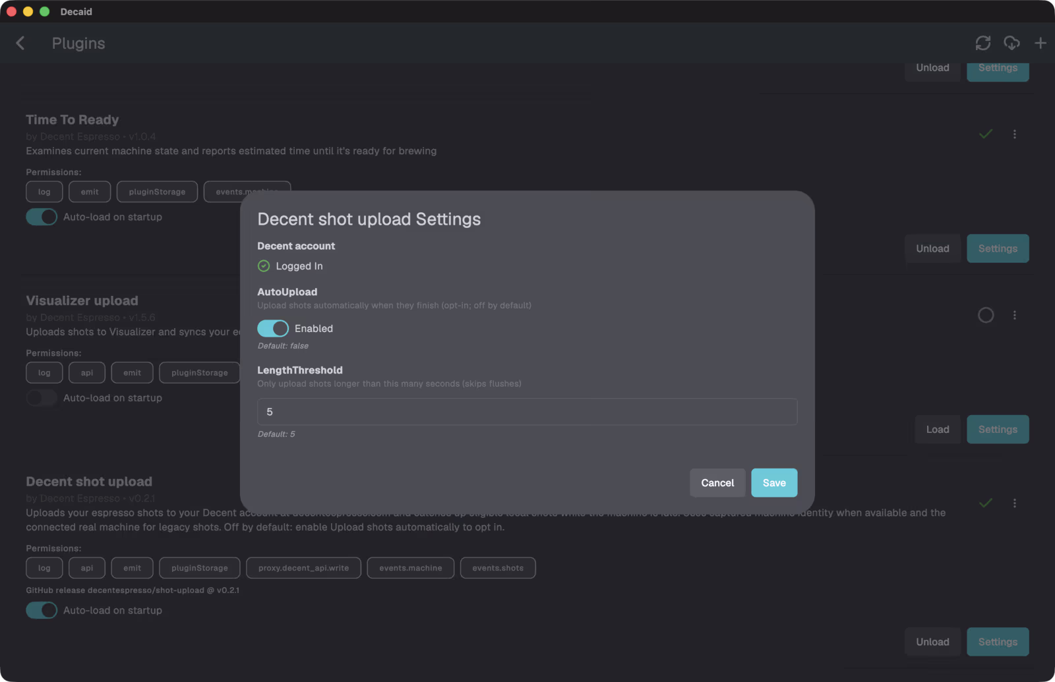The width and height of the screenshot is (1055, 682).
Task: Click Decent shot upload loaded checkmark
Action: 986,503
